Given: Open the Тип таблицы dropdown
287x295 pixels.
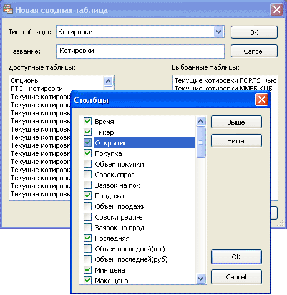Looking at the screenshot, I should [219, 32].
